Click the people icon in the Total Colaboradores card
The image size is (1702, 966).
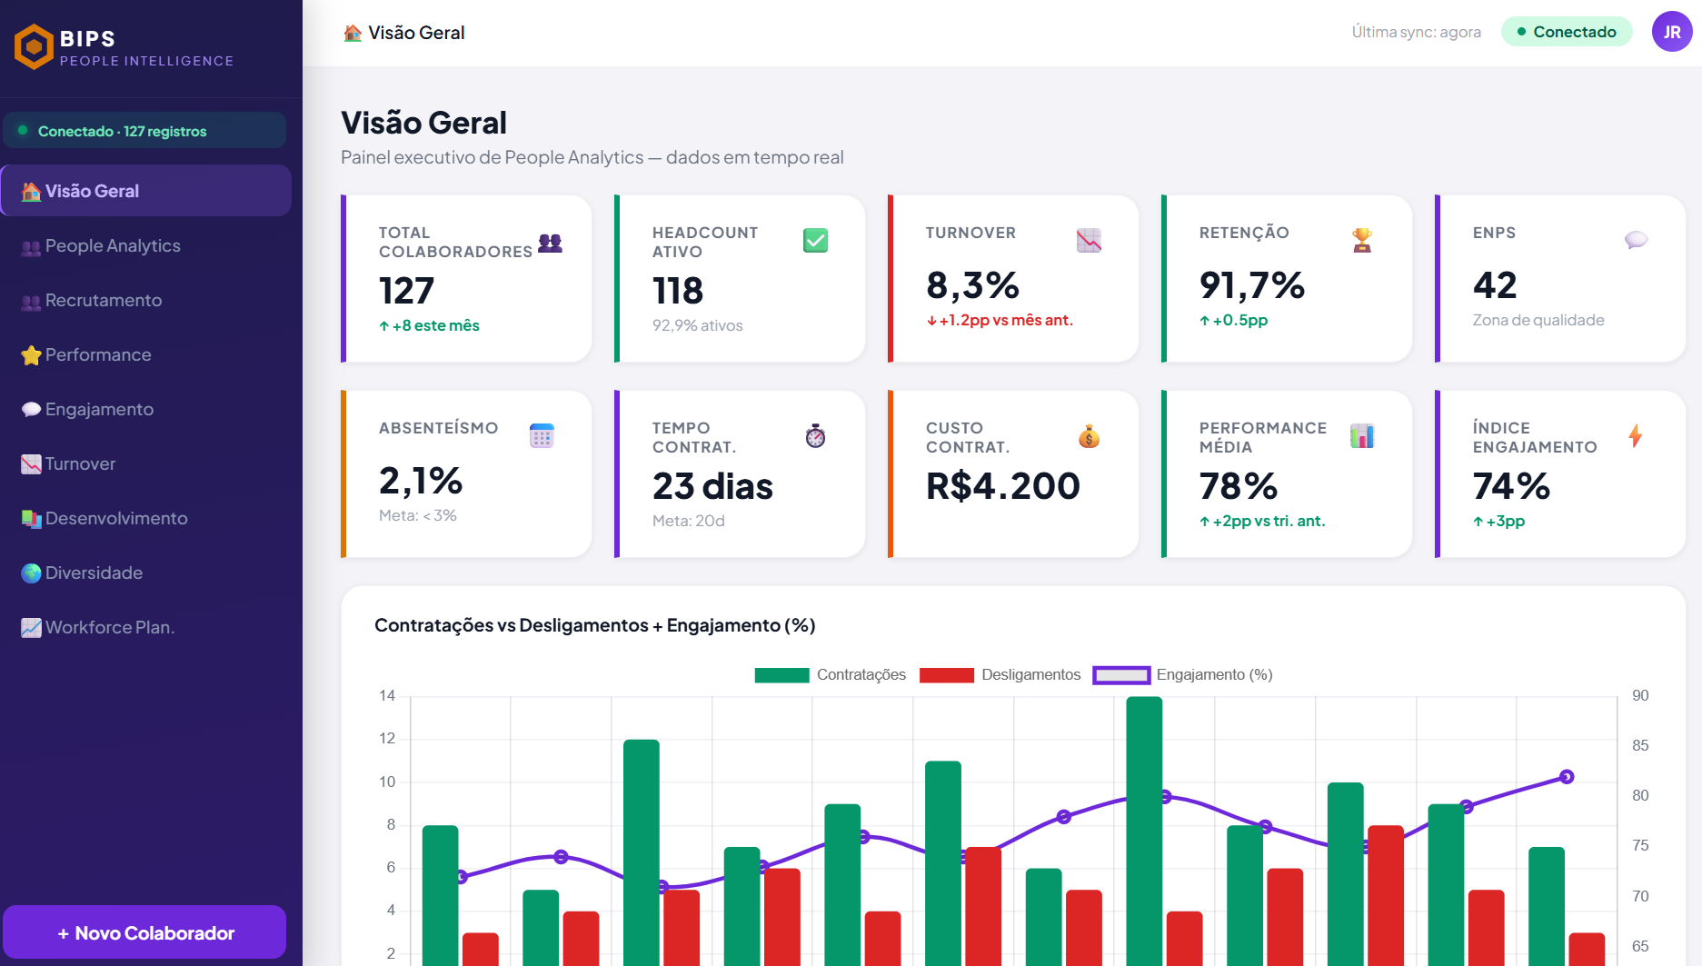[550, 243]
